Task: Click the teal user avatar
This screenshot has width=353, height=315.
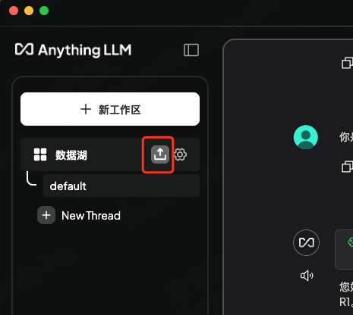Action: click(306, 137)
